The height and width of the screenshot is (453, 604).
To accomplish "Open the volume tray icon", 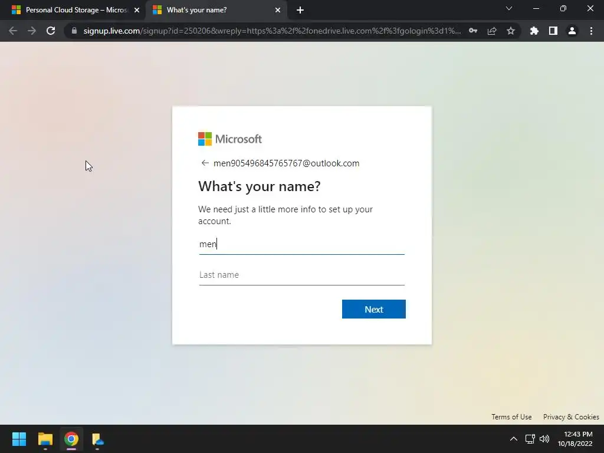I will tap(544, 439).
